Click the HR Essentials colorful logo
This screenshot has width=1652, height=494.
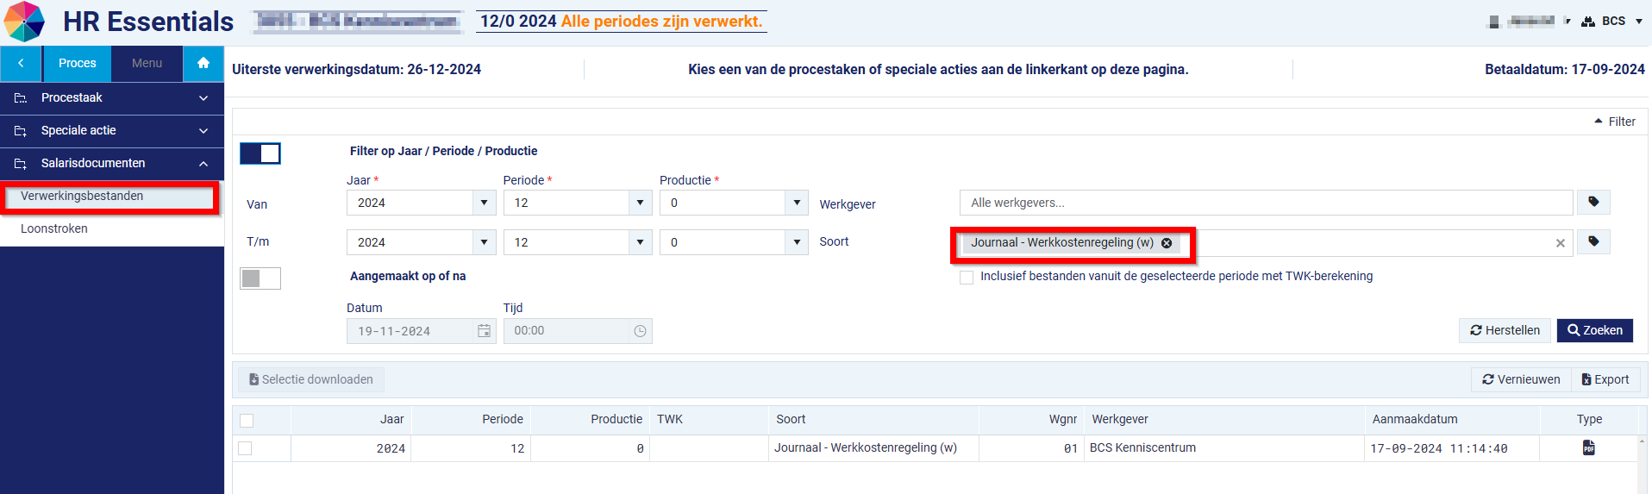click(x=24, y=22)
